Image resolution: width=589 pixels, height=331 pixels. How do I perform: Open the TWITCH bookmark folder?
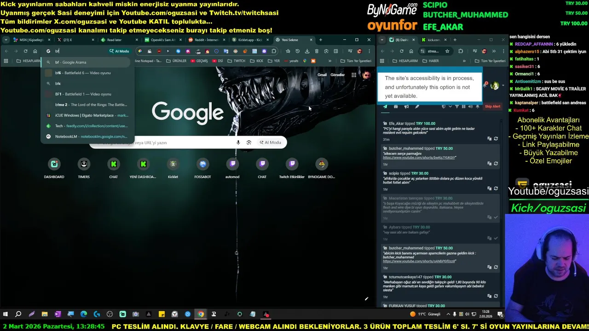pyautogui.click(x=236, y=61)
